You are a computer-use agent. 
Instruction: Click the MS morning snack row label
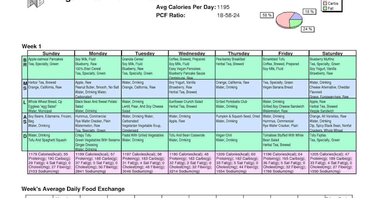coord(25,85)
